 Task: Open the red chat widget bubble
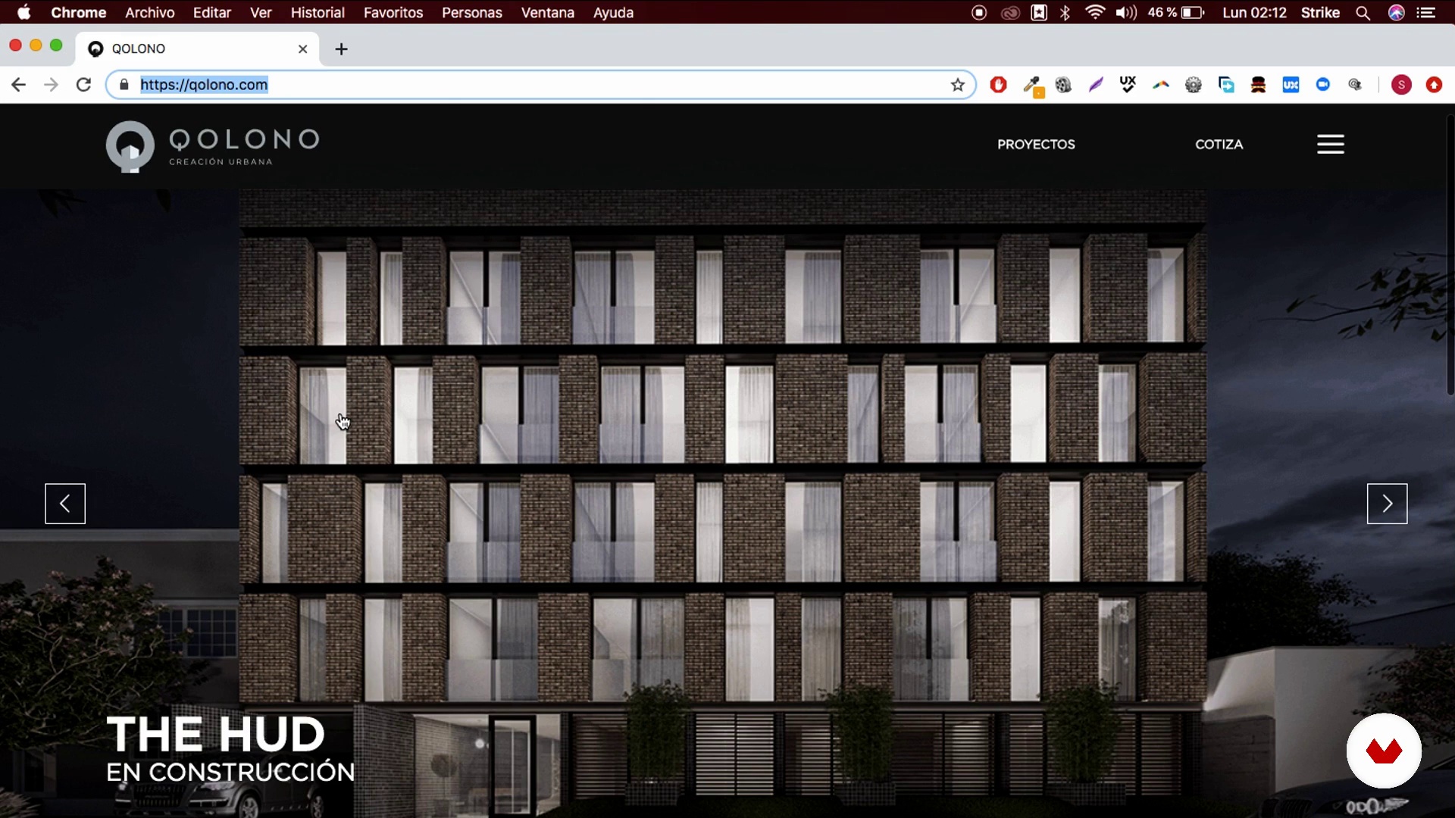coord(1384,751)
